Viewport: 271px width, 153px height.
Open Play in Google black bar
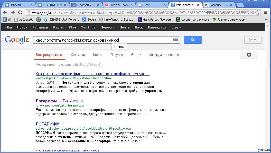[72, 27]
